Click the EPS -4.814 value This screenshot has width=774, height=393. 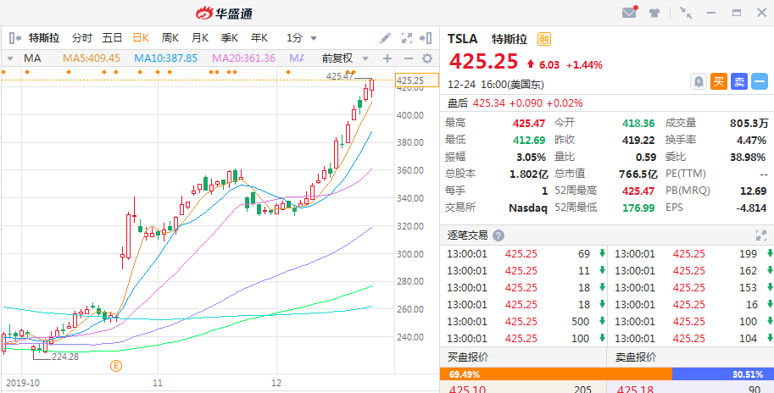pos(752,208)
